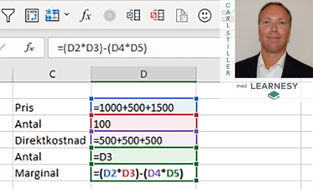
Task: Click the insert column icon with blue plus
Action: click(133, 16)
